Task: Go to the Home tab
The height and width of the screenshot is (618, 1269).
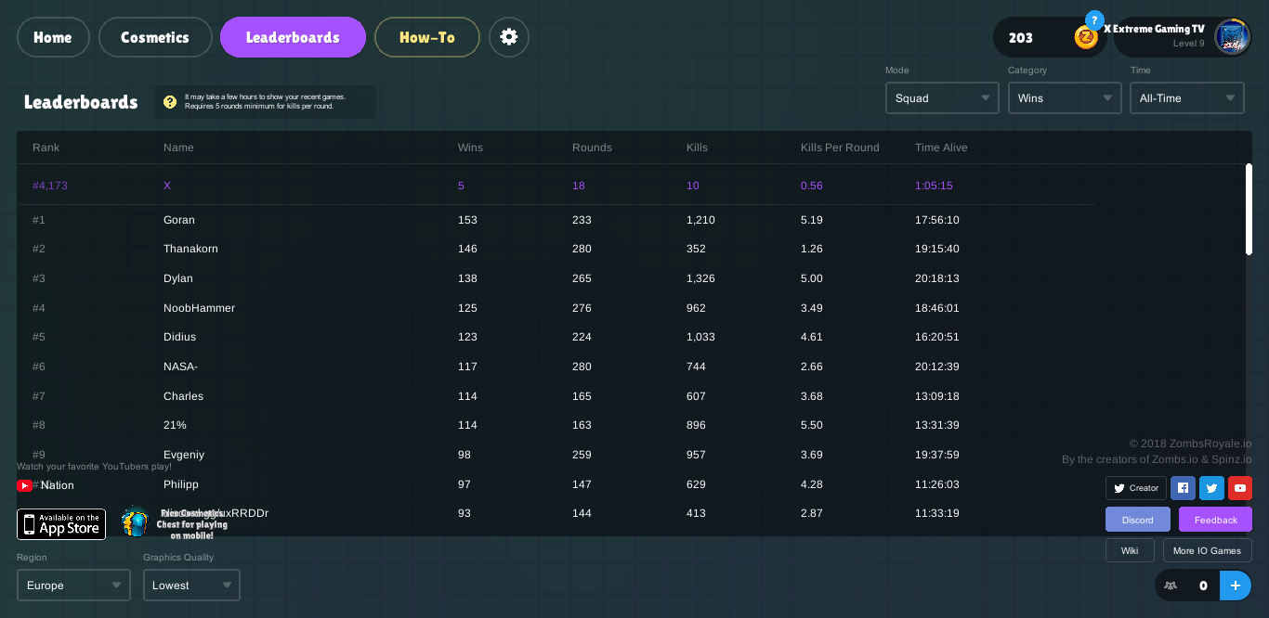Action: point(53,37)
